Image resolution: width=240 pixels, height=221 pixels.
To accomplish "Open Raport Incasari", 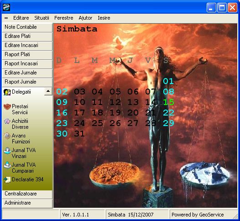I will pos(27,64).
